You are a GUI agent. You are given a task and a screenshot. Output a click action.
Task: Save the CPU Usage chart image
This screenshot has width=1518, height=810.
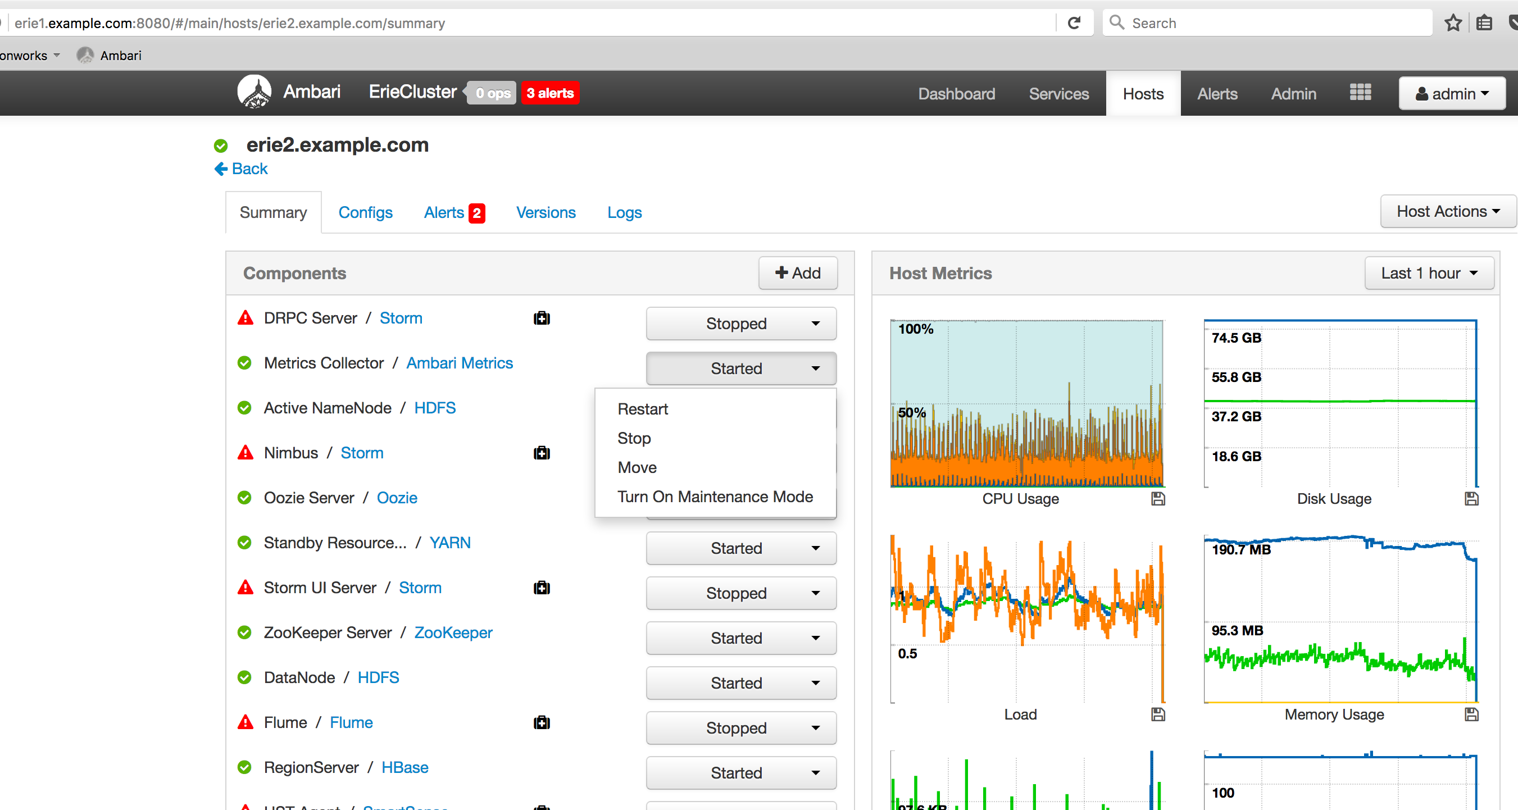(1158, 499)
